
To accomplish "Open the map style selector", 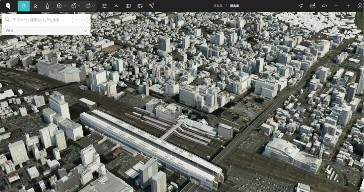I will [128, 6].
